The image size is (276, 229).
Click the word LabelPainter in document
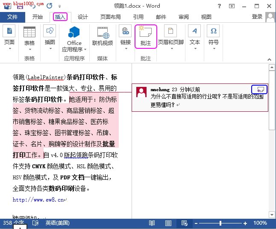click(x=45, y=77)
